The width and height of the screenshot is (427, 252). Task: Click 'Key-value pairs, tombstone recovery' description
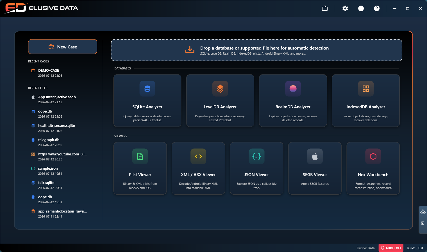pyautogui.click(x=220, y=118)
